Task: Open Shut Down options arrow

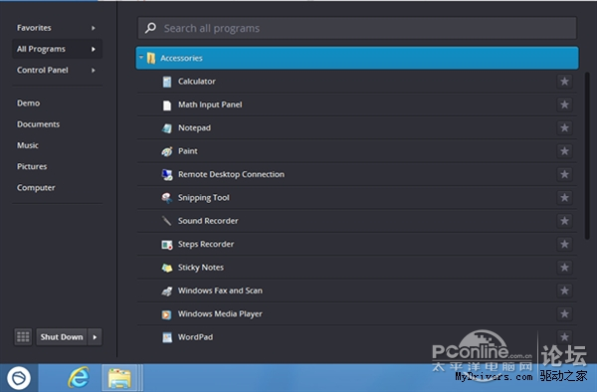Action: point(95,337)
